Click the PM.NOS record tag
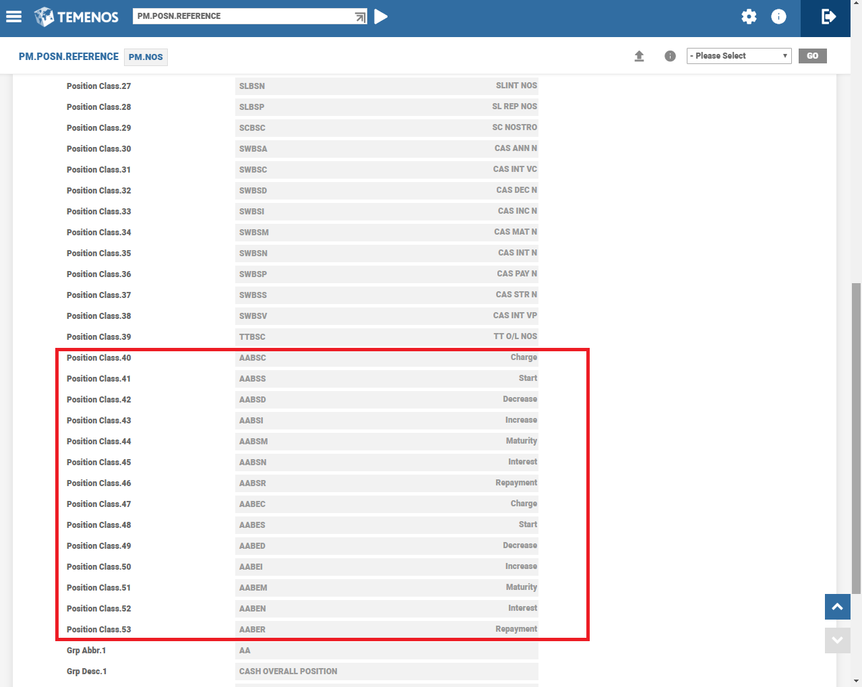This screenshot has height=687, width=862. [146, 57]
